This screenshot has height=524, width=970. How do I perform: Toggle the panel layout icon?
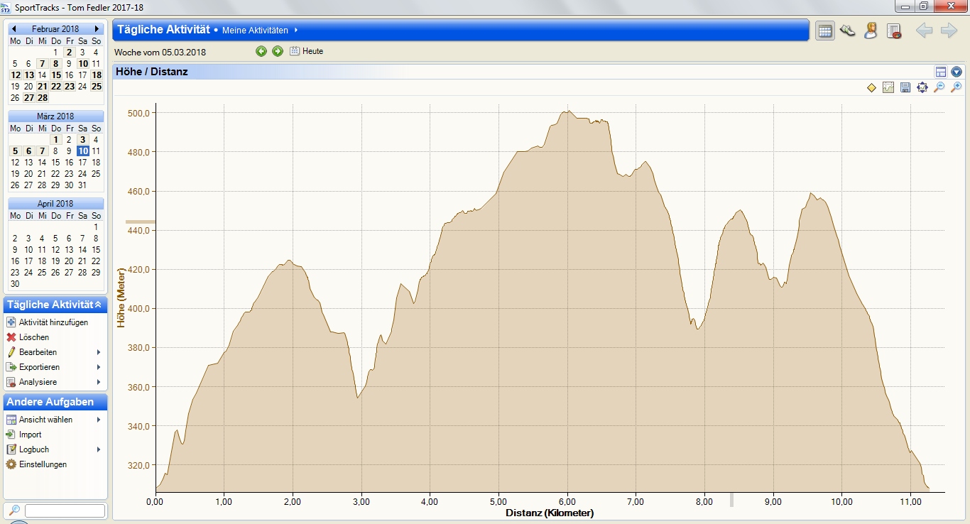941,72
